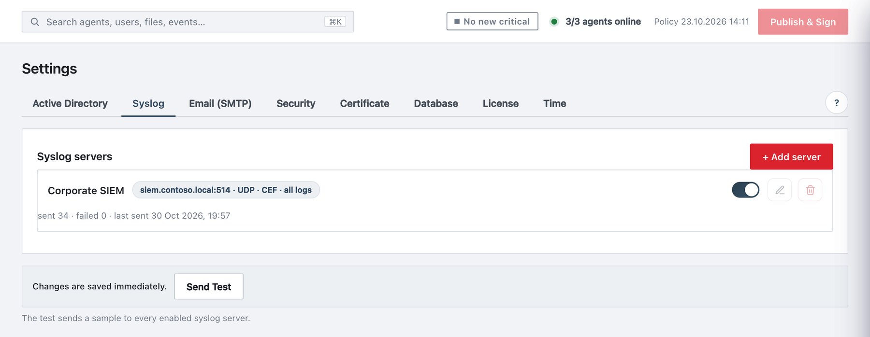Click the 3/3 agents online status
Image resolution: width=870 pixels, height=337 pixels.
(603, 21)
